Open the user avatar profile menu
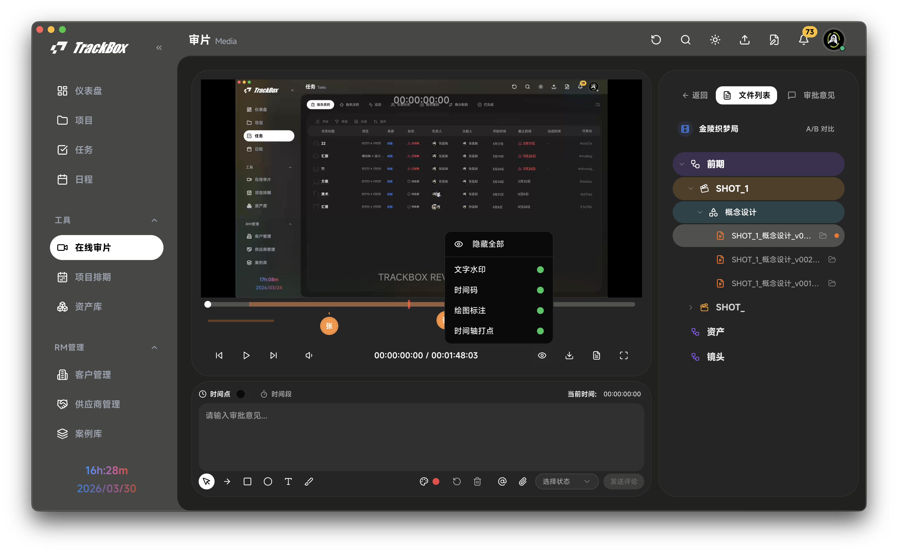The height and width of the screenshot is (553, 898). tap(834, 39)
